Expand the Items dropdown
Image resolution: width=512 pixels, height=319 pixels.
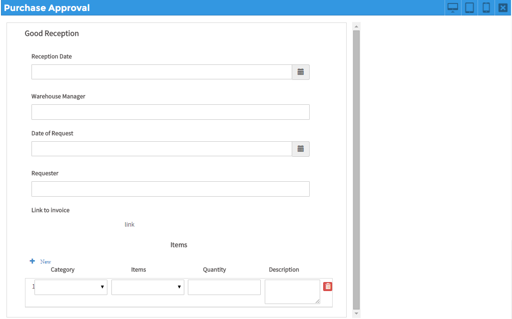(148, 287)
